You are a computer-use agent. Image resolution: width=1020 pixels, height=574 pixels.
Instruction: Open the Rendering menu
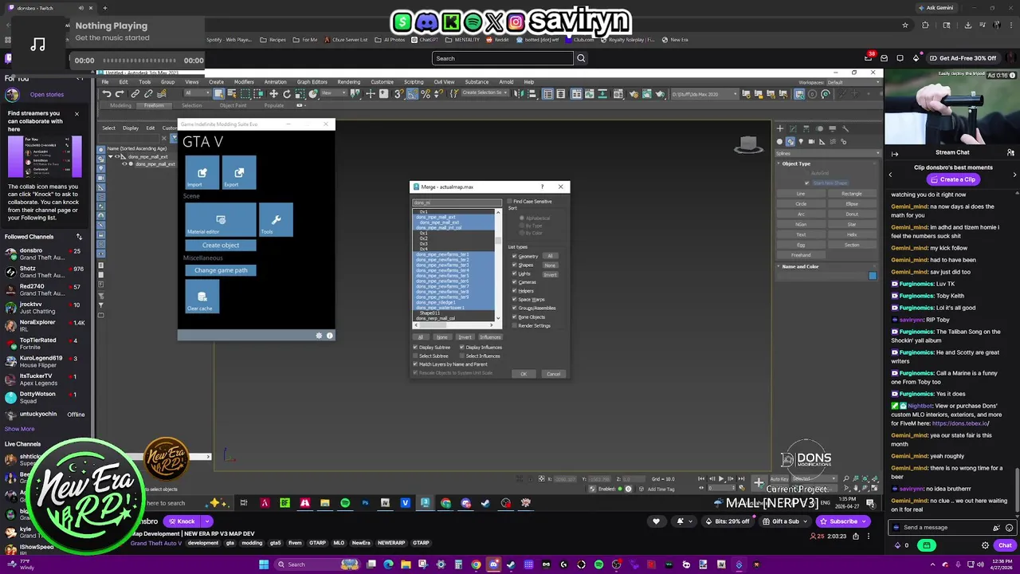(348, 81)
